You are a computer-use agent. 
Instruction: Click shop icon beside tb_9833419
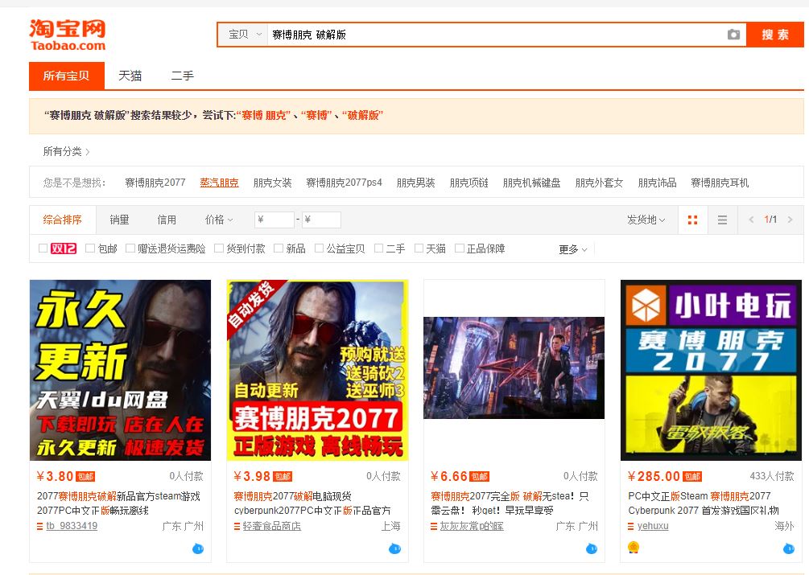click(x=39, y=526)
